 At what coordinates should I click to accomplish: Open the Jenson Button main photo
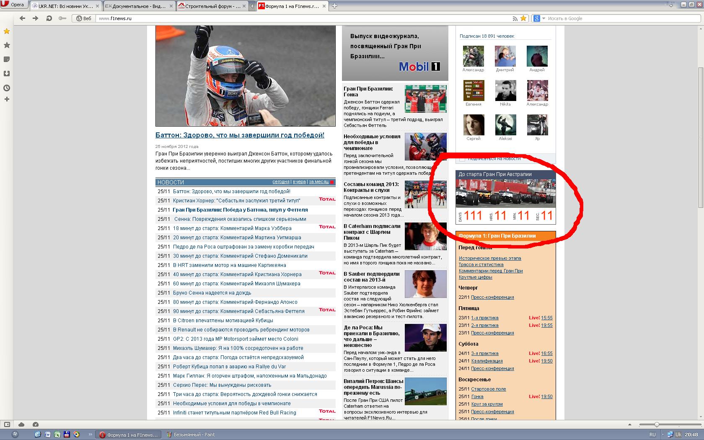(246, 76)
